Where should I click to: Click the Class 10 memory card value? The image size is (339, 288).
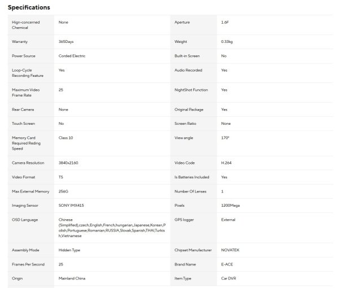pyautogui.click(x=66, y=137)
